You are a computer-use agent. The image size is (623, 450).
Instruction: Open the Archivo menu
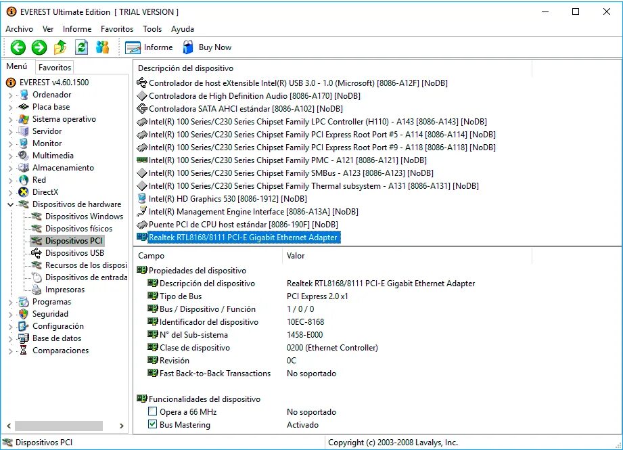click(x=19, y=29)
